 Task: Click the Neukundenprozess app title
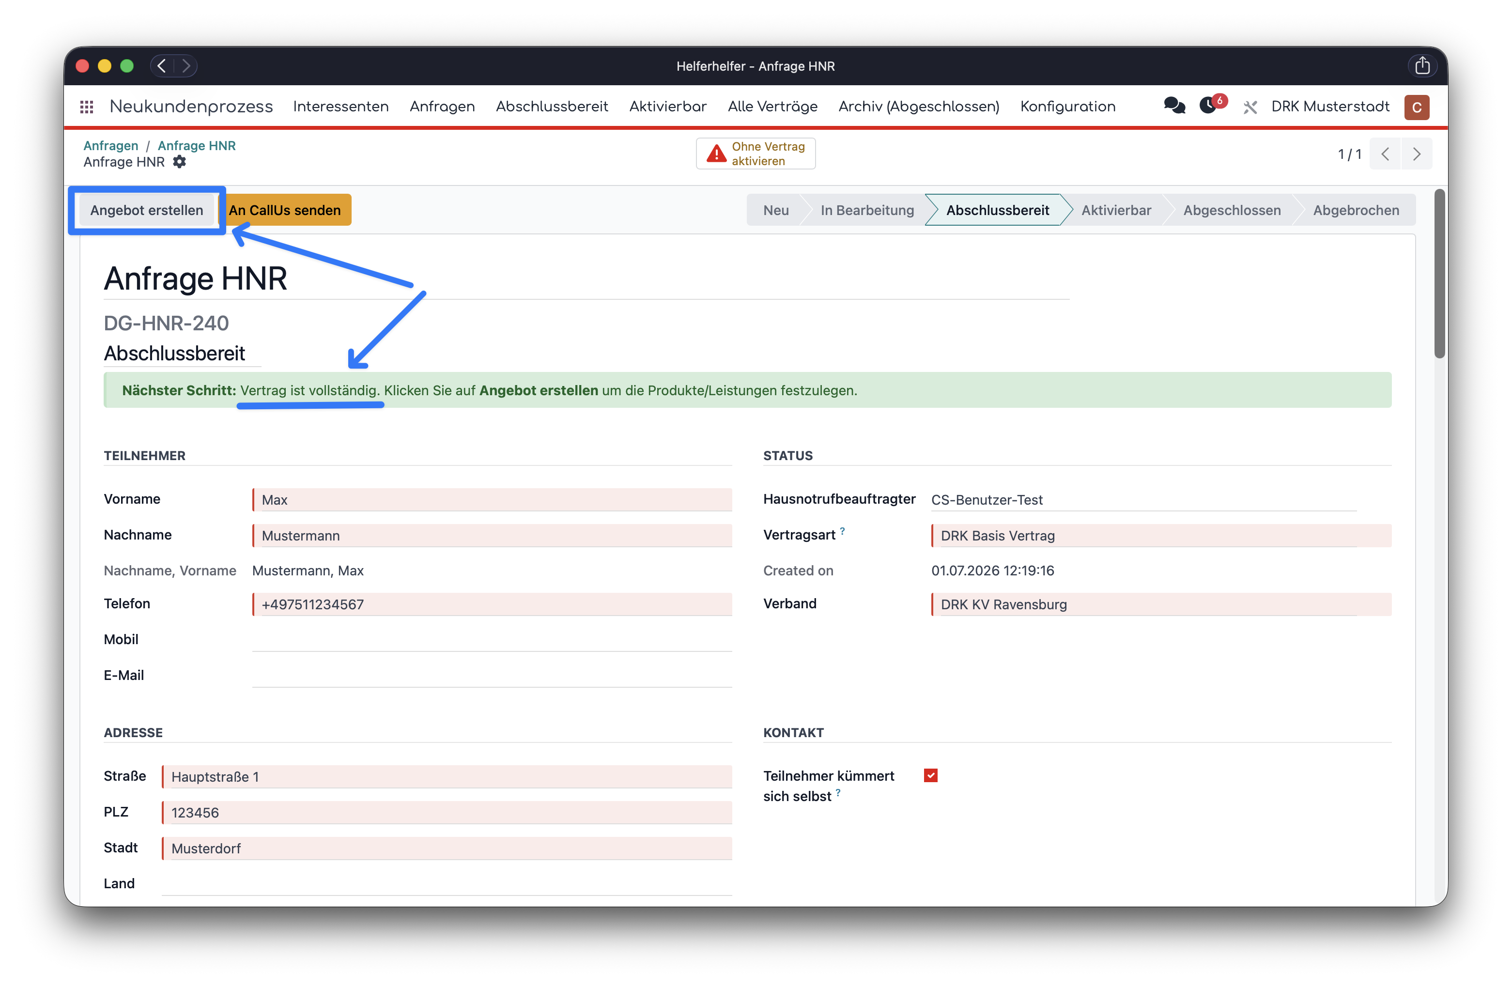point(191,107)
